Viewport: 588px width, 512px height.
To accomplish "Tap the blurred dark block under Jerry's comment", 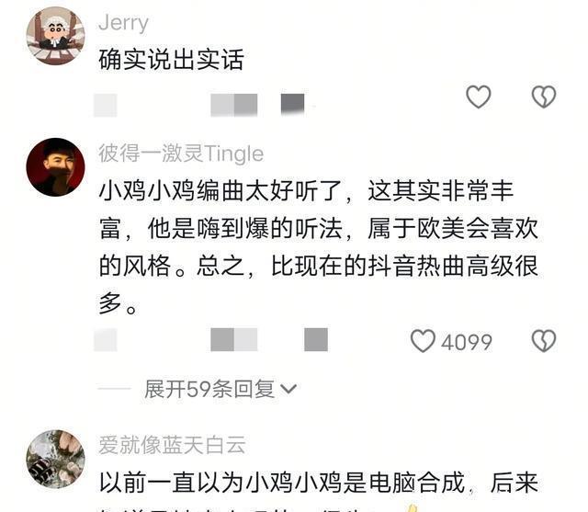I will 293,103.
